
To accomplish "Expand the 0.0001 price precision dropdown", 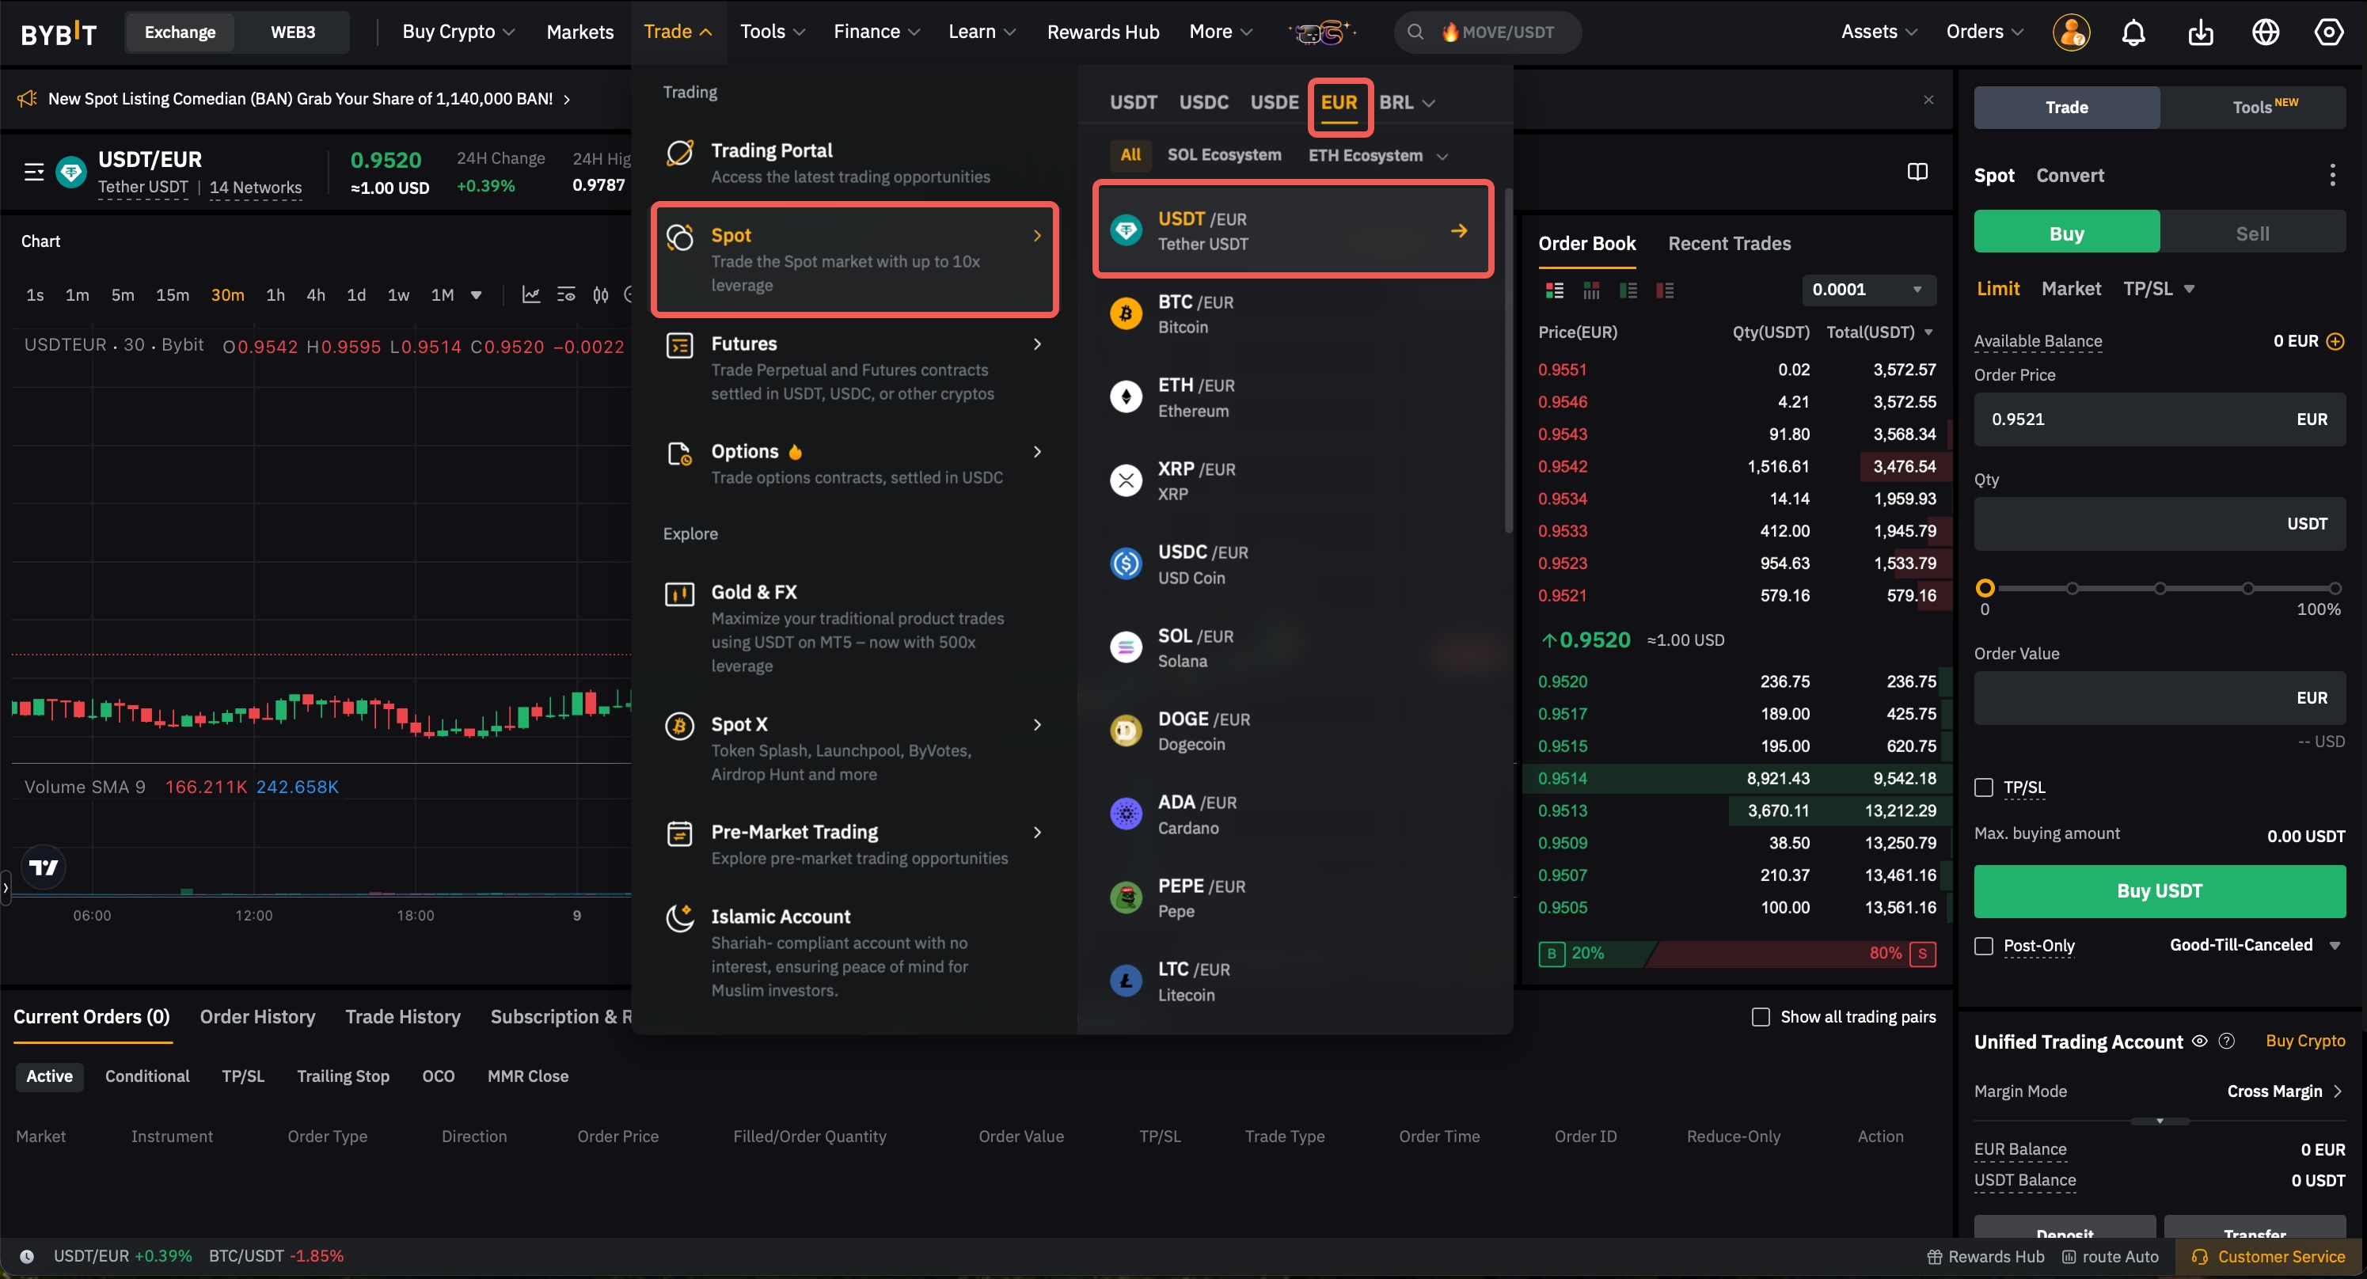I will coord(1868,290).
